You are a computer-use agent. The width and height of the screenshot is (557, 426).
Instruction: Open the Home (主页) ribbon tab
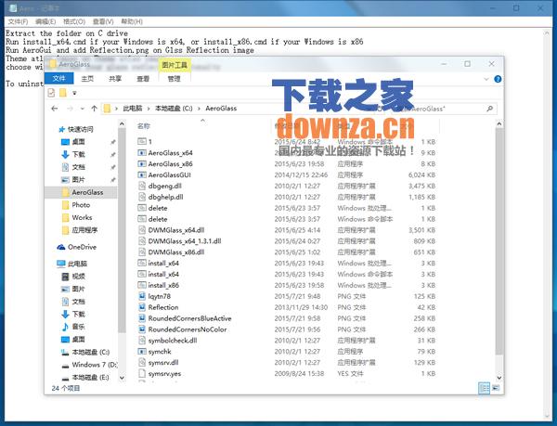pyautogui.click(x=87, y=79)
